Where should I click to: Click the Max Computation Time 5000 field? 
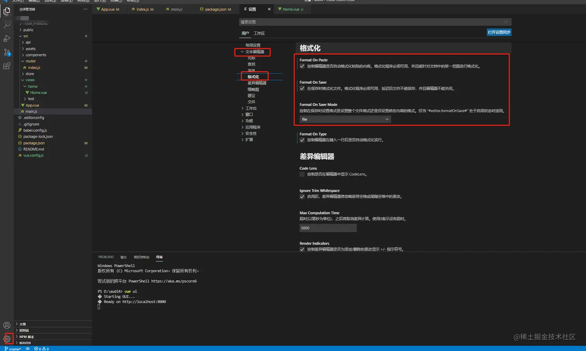click(328, 228)
